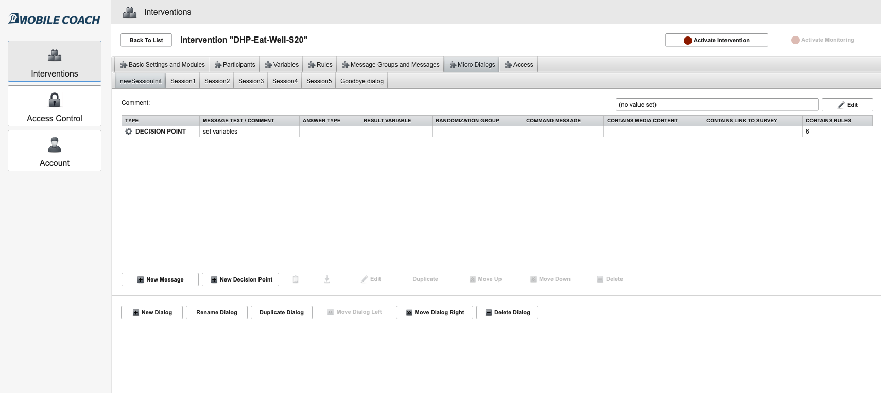Switch to the Participants tab
Image resolution: width=881 pixels, height=393 pixels.
tap(235, 65)
